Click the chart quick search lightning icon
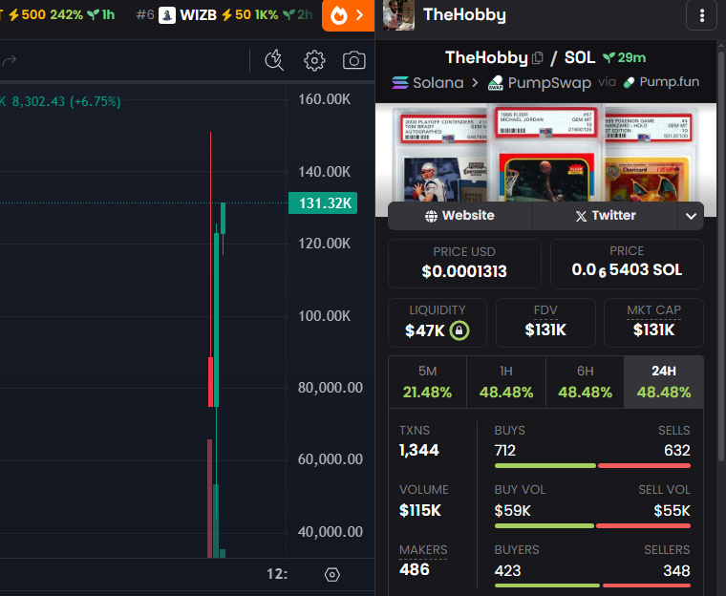This screenshot has width=726, height=596. (274, 60)
